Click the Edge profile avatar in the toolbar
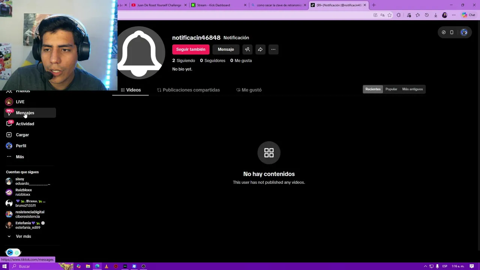This screenshot has width=480, height=270. tap(445, 15)
